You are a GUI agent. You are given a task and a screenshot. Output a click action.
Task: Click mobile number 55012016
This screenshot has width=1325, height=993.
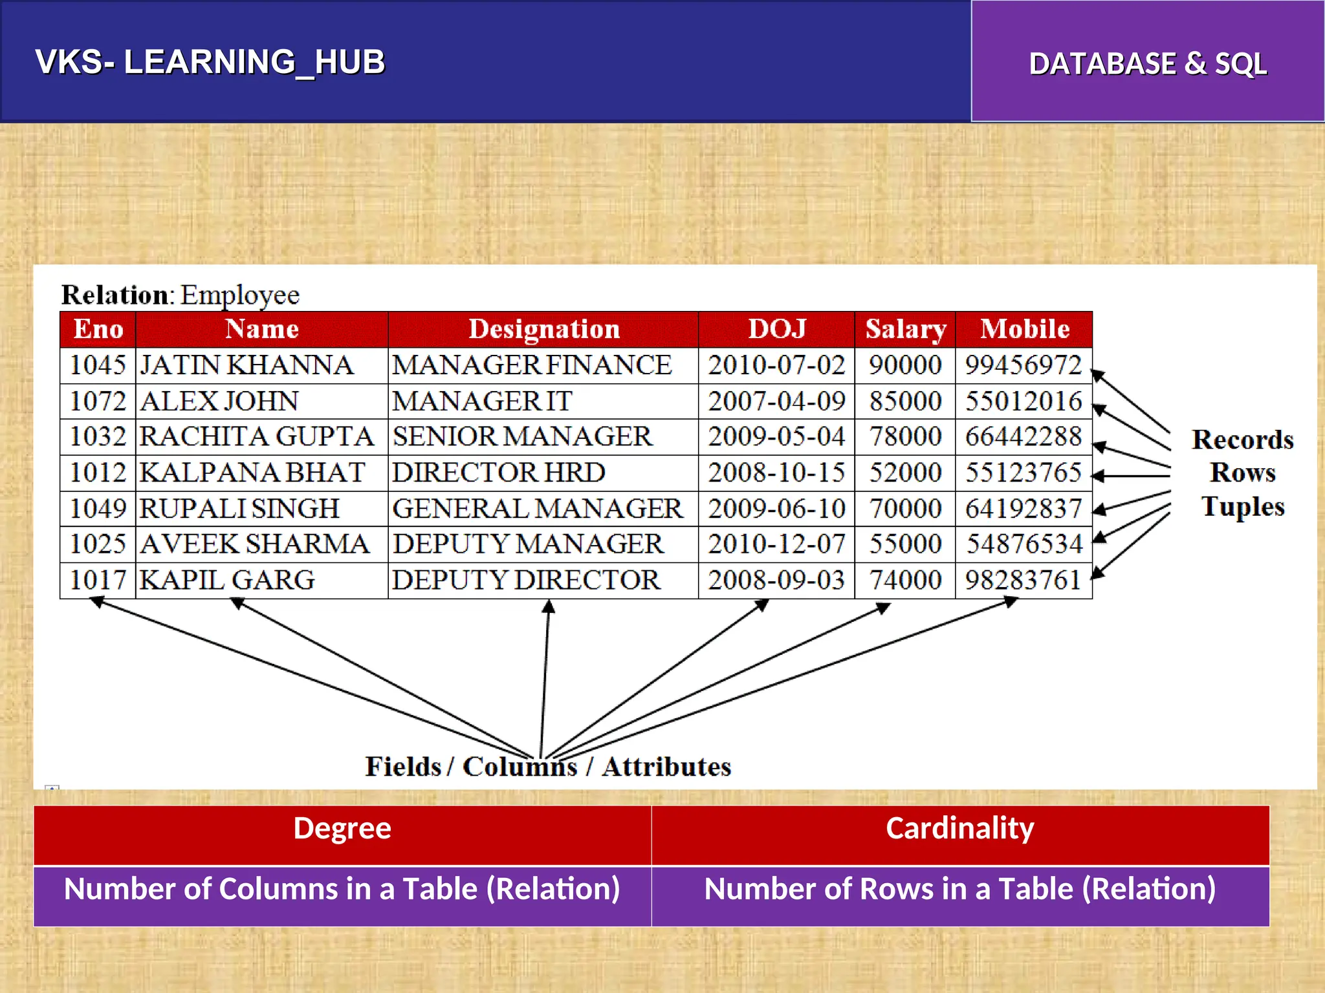1024,401
